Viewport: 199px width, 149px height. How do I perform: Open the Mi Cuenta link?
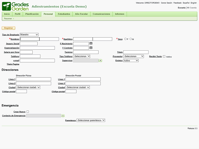pos(192,8)
